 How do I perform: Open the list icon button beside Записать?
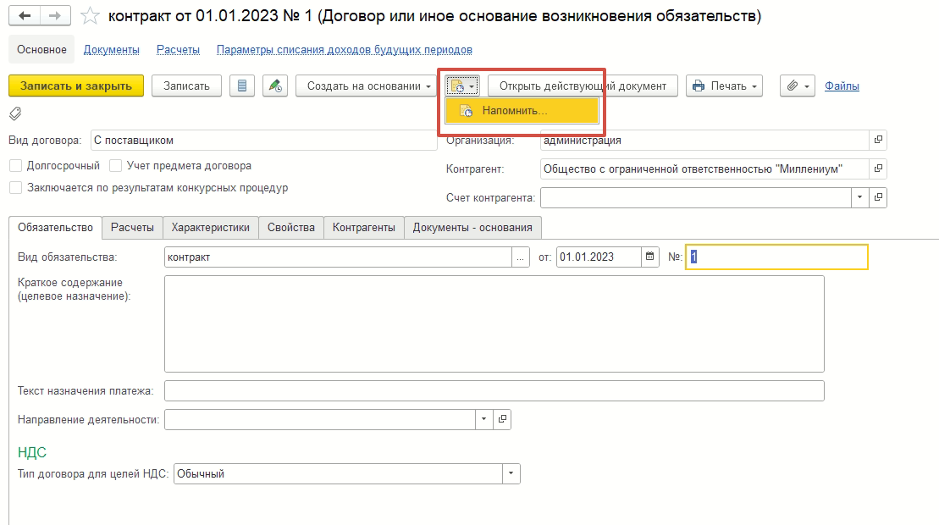(x=242, y=86)
